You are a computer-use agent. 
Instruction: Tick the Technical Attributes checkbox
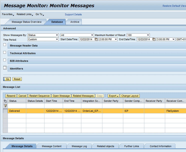(x=5, y=52)
